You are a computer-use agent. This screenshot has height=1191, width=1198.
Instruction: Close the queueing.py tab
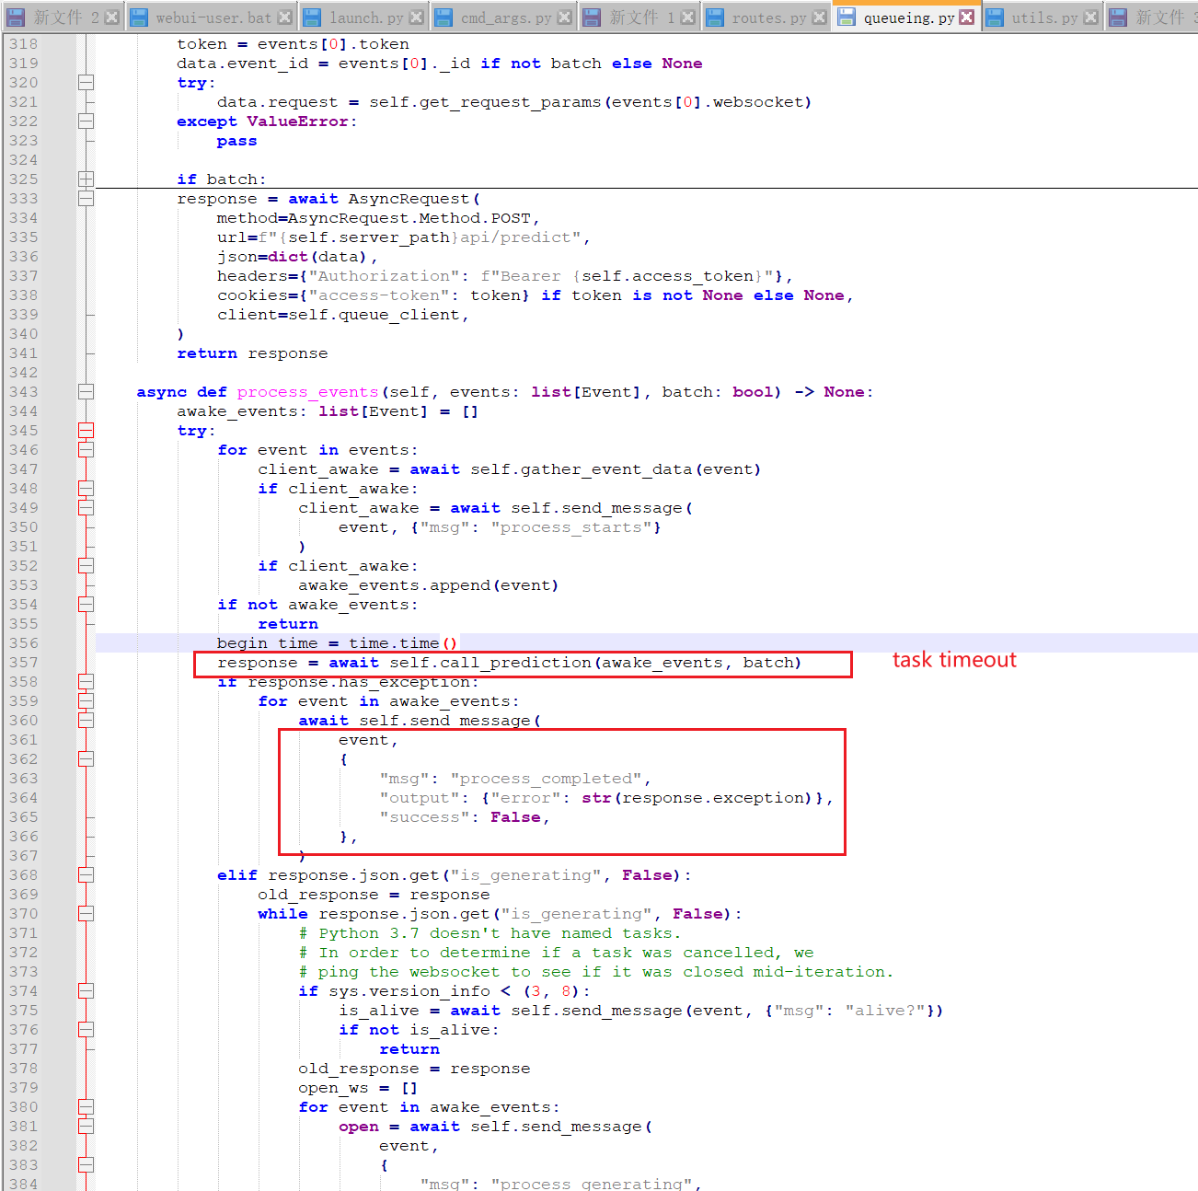coord(964,16)
